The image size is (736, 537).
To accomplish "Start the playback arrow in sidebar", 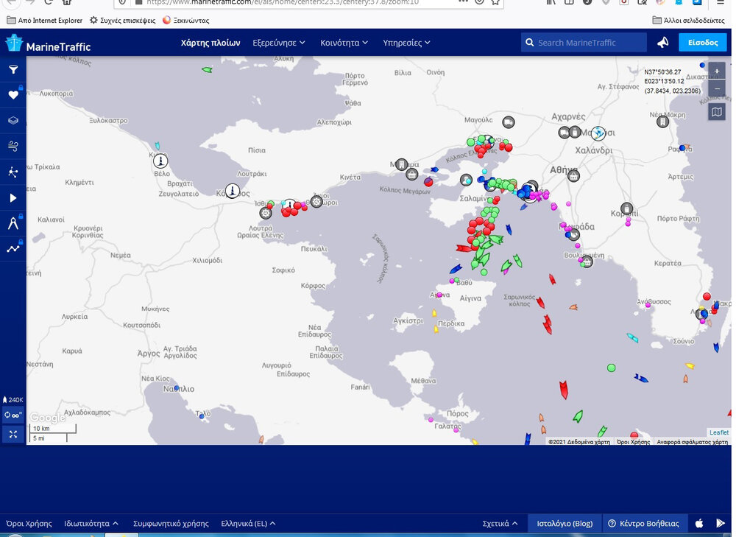I will pos(13,198).
